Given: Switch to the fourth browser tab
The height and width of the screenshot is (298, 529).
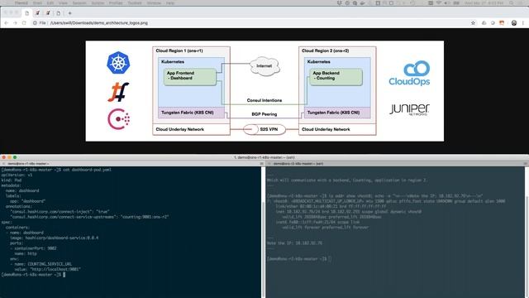Looking at the screenshot, I should click(59, 13).
